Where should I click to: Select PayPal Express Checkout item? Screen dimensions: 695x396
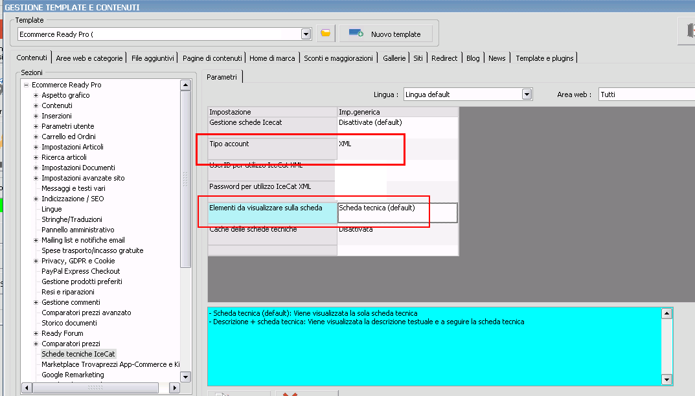tap(81, 271)
